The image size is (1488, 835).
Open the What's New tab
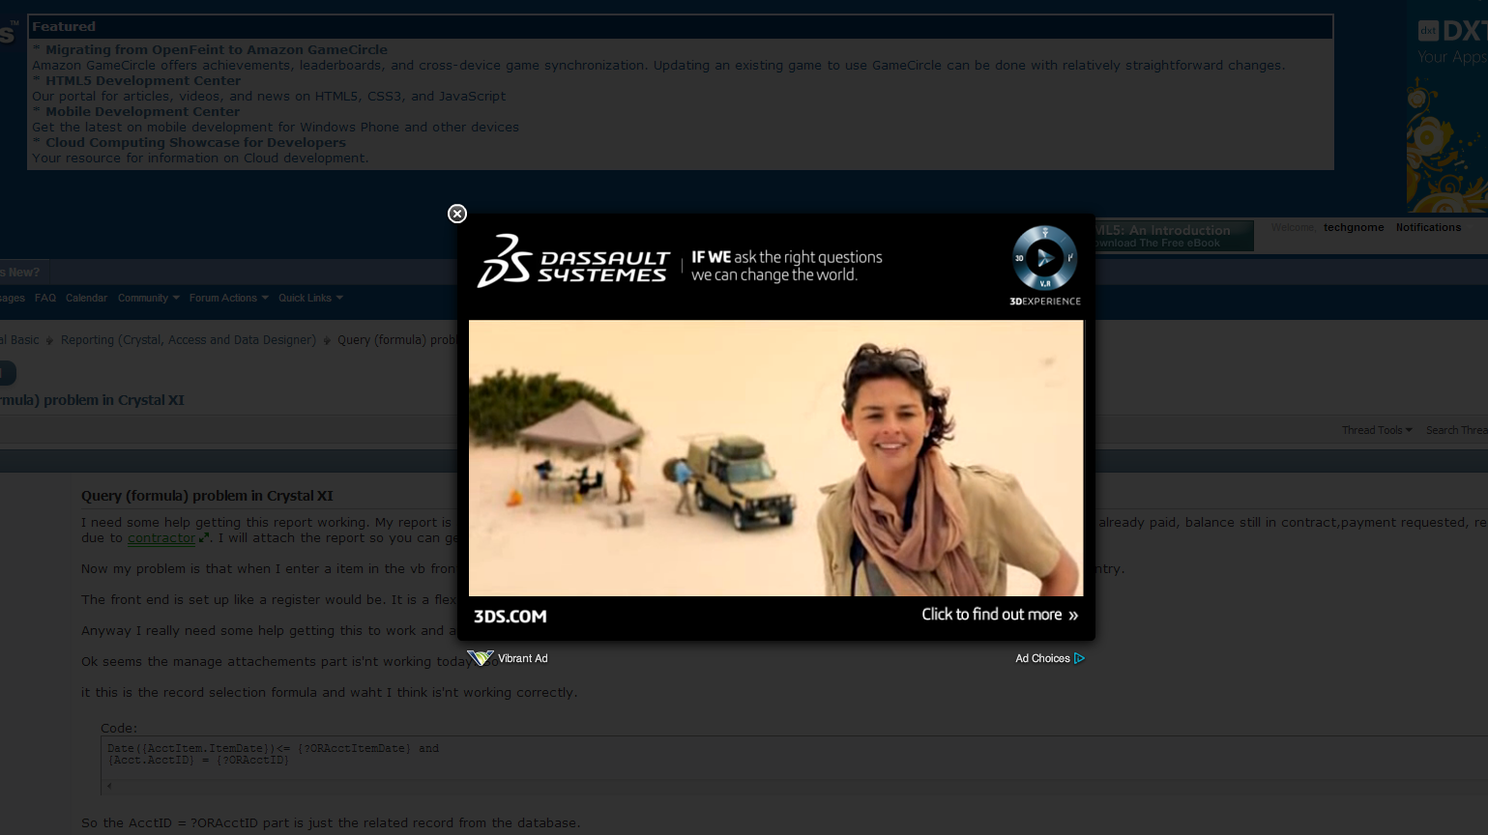click(x=19, y=273)
